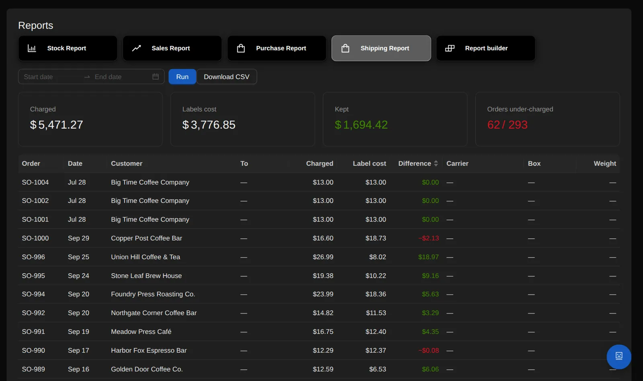Open the calendar icon in date range
This screenshot has width=643, height=381.
(x=156, y=77)
